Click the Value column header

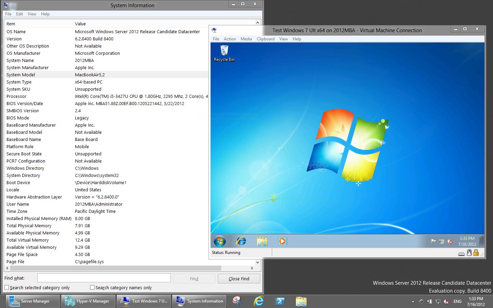(x=164, y=24)
